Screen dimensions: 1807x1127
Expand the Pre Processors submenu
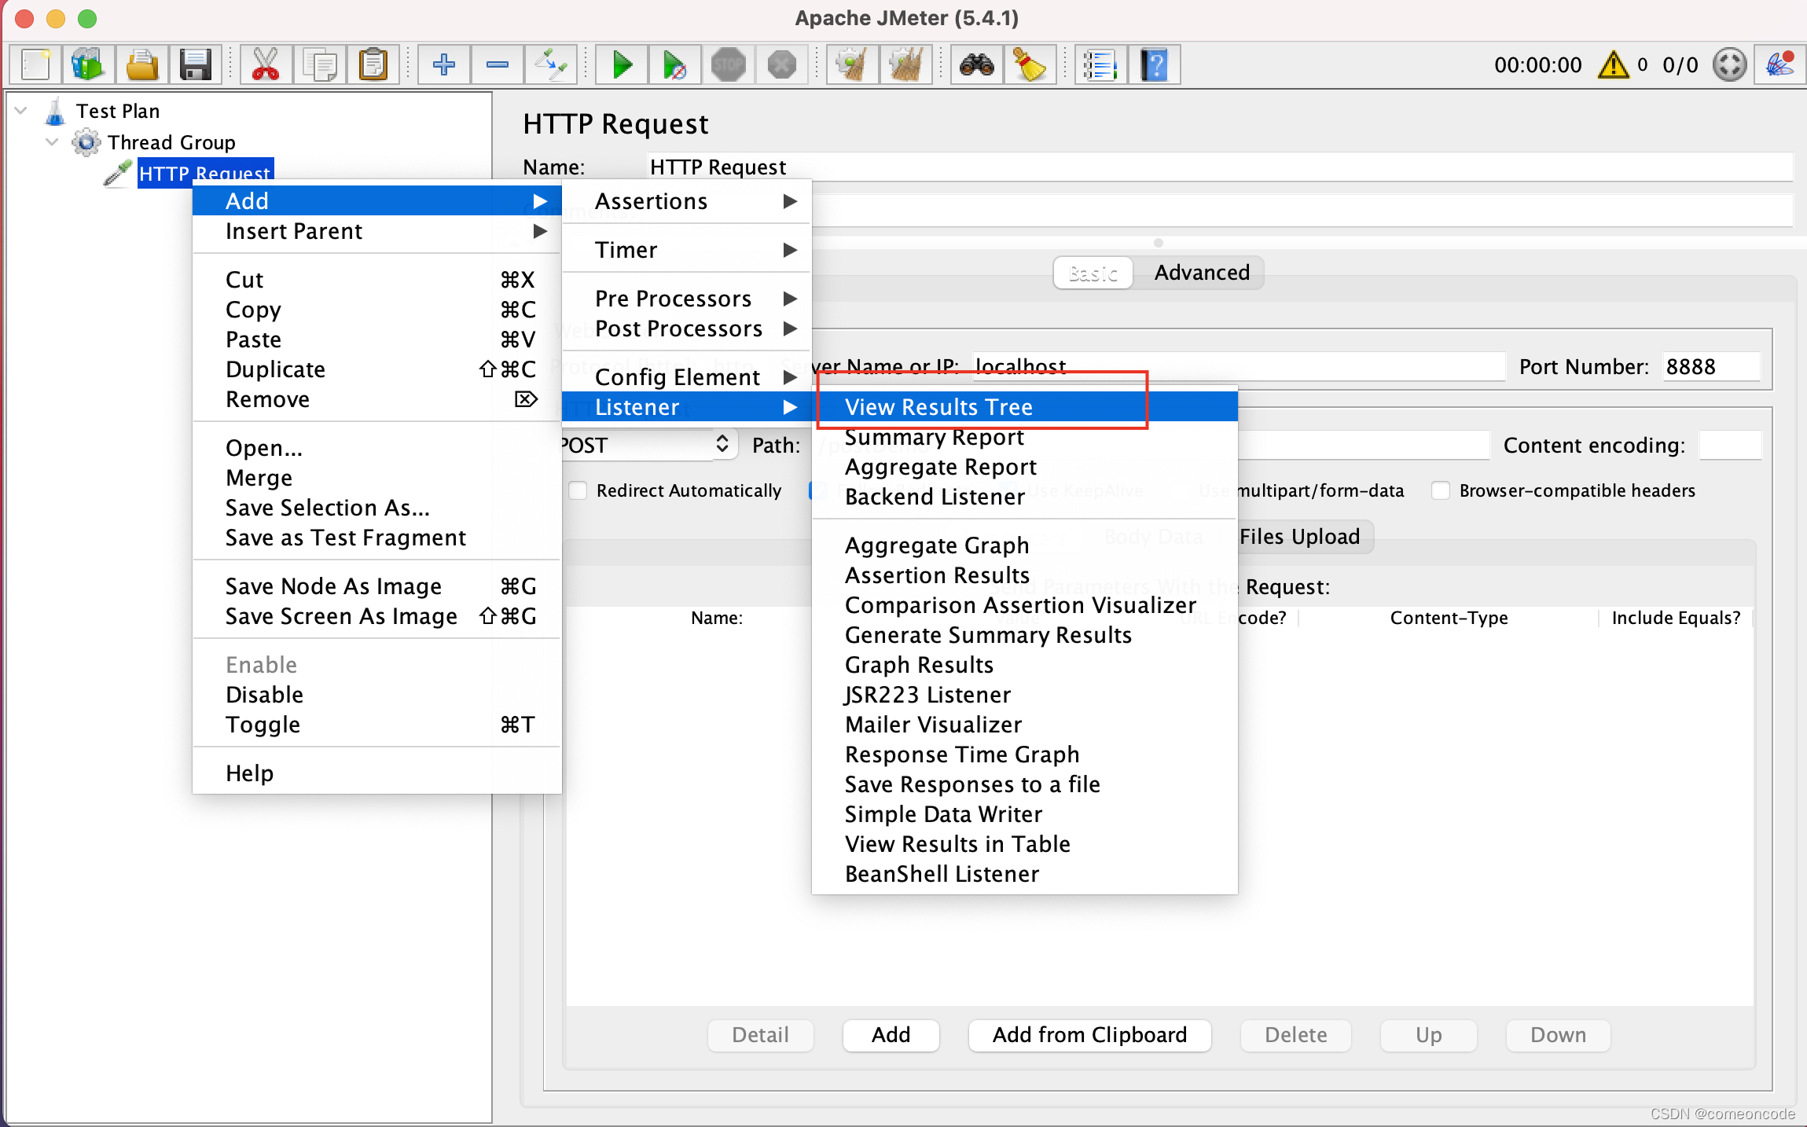pyautogui.click(x=685, y=299)
